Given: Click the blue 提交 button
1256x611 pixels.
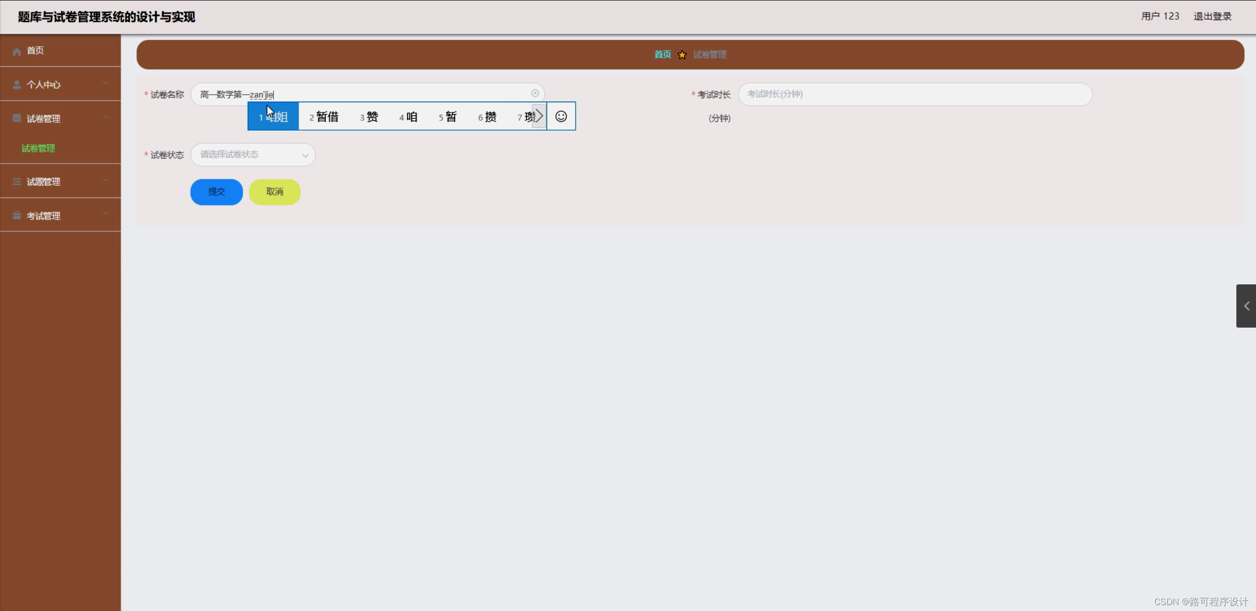Looking at the screenshot, I should (217, 192).
